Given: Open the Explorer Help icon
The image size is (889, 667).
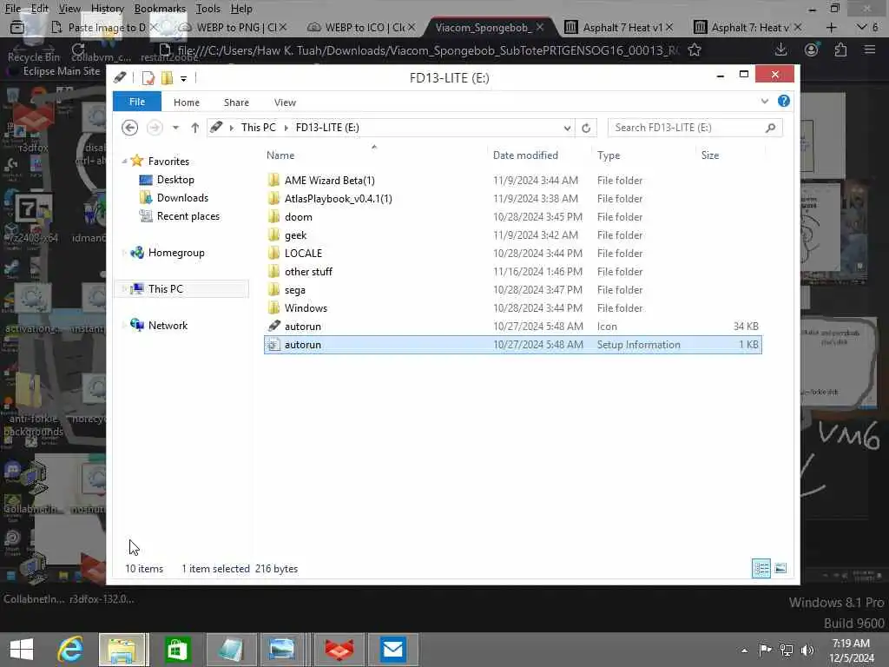Looking at the screenshot, I should 784,101.
